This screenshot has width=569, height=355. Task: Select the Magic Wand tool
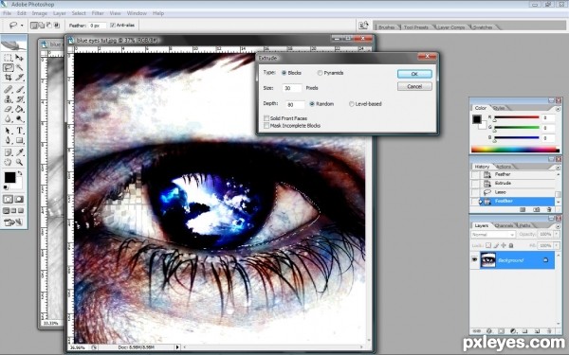[x=19, y=67]
